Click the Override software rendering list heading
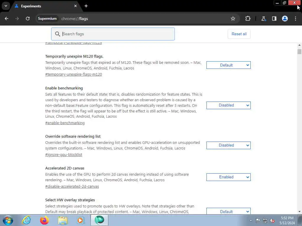 73,137
